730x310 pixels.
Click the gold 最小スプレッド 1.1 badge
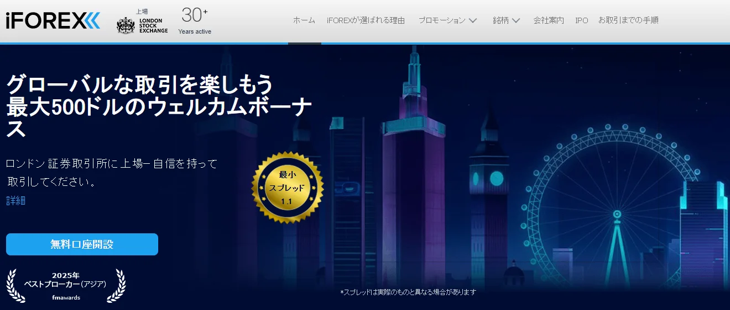point(287,188)
